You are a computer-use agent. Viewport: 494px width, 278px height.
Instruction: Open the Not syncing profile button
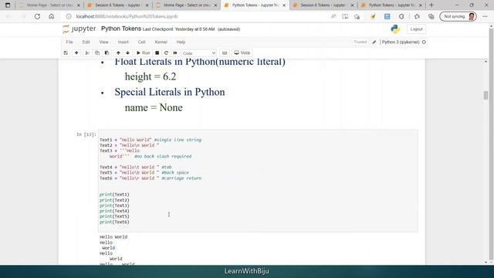[x=458, y=16]
